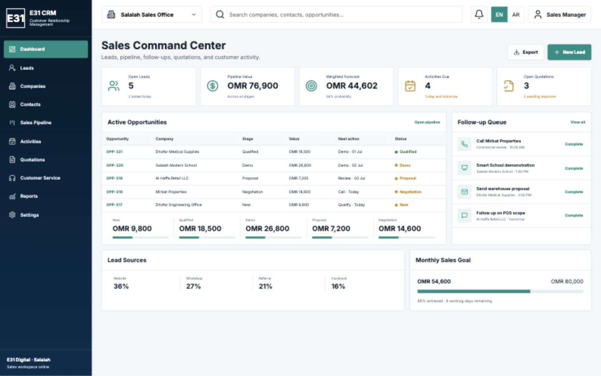Click the phone icon for Call Mirbat Properties
The width and height of the screenshot is (601, 376).
pyautogui.click(x=465, y=144)
